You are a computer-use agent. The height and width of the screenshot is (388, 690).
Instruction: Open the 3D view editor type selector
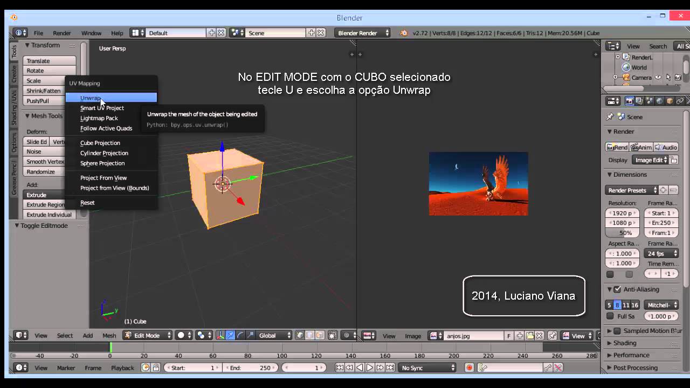(21, 335)
